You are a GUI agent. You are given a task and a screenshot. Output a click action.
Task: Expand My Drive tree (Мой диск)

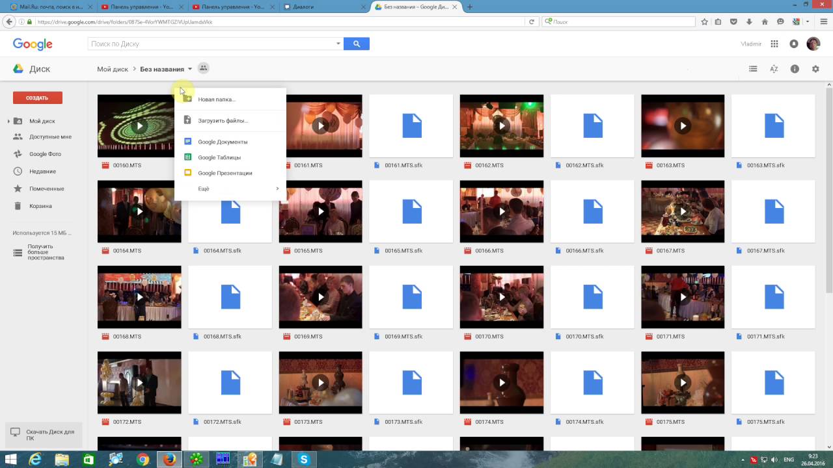[x=8, y=122]
